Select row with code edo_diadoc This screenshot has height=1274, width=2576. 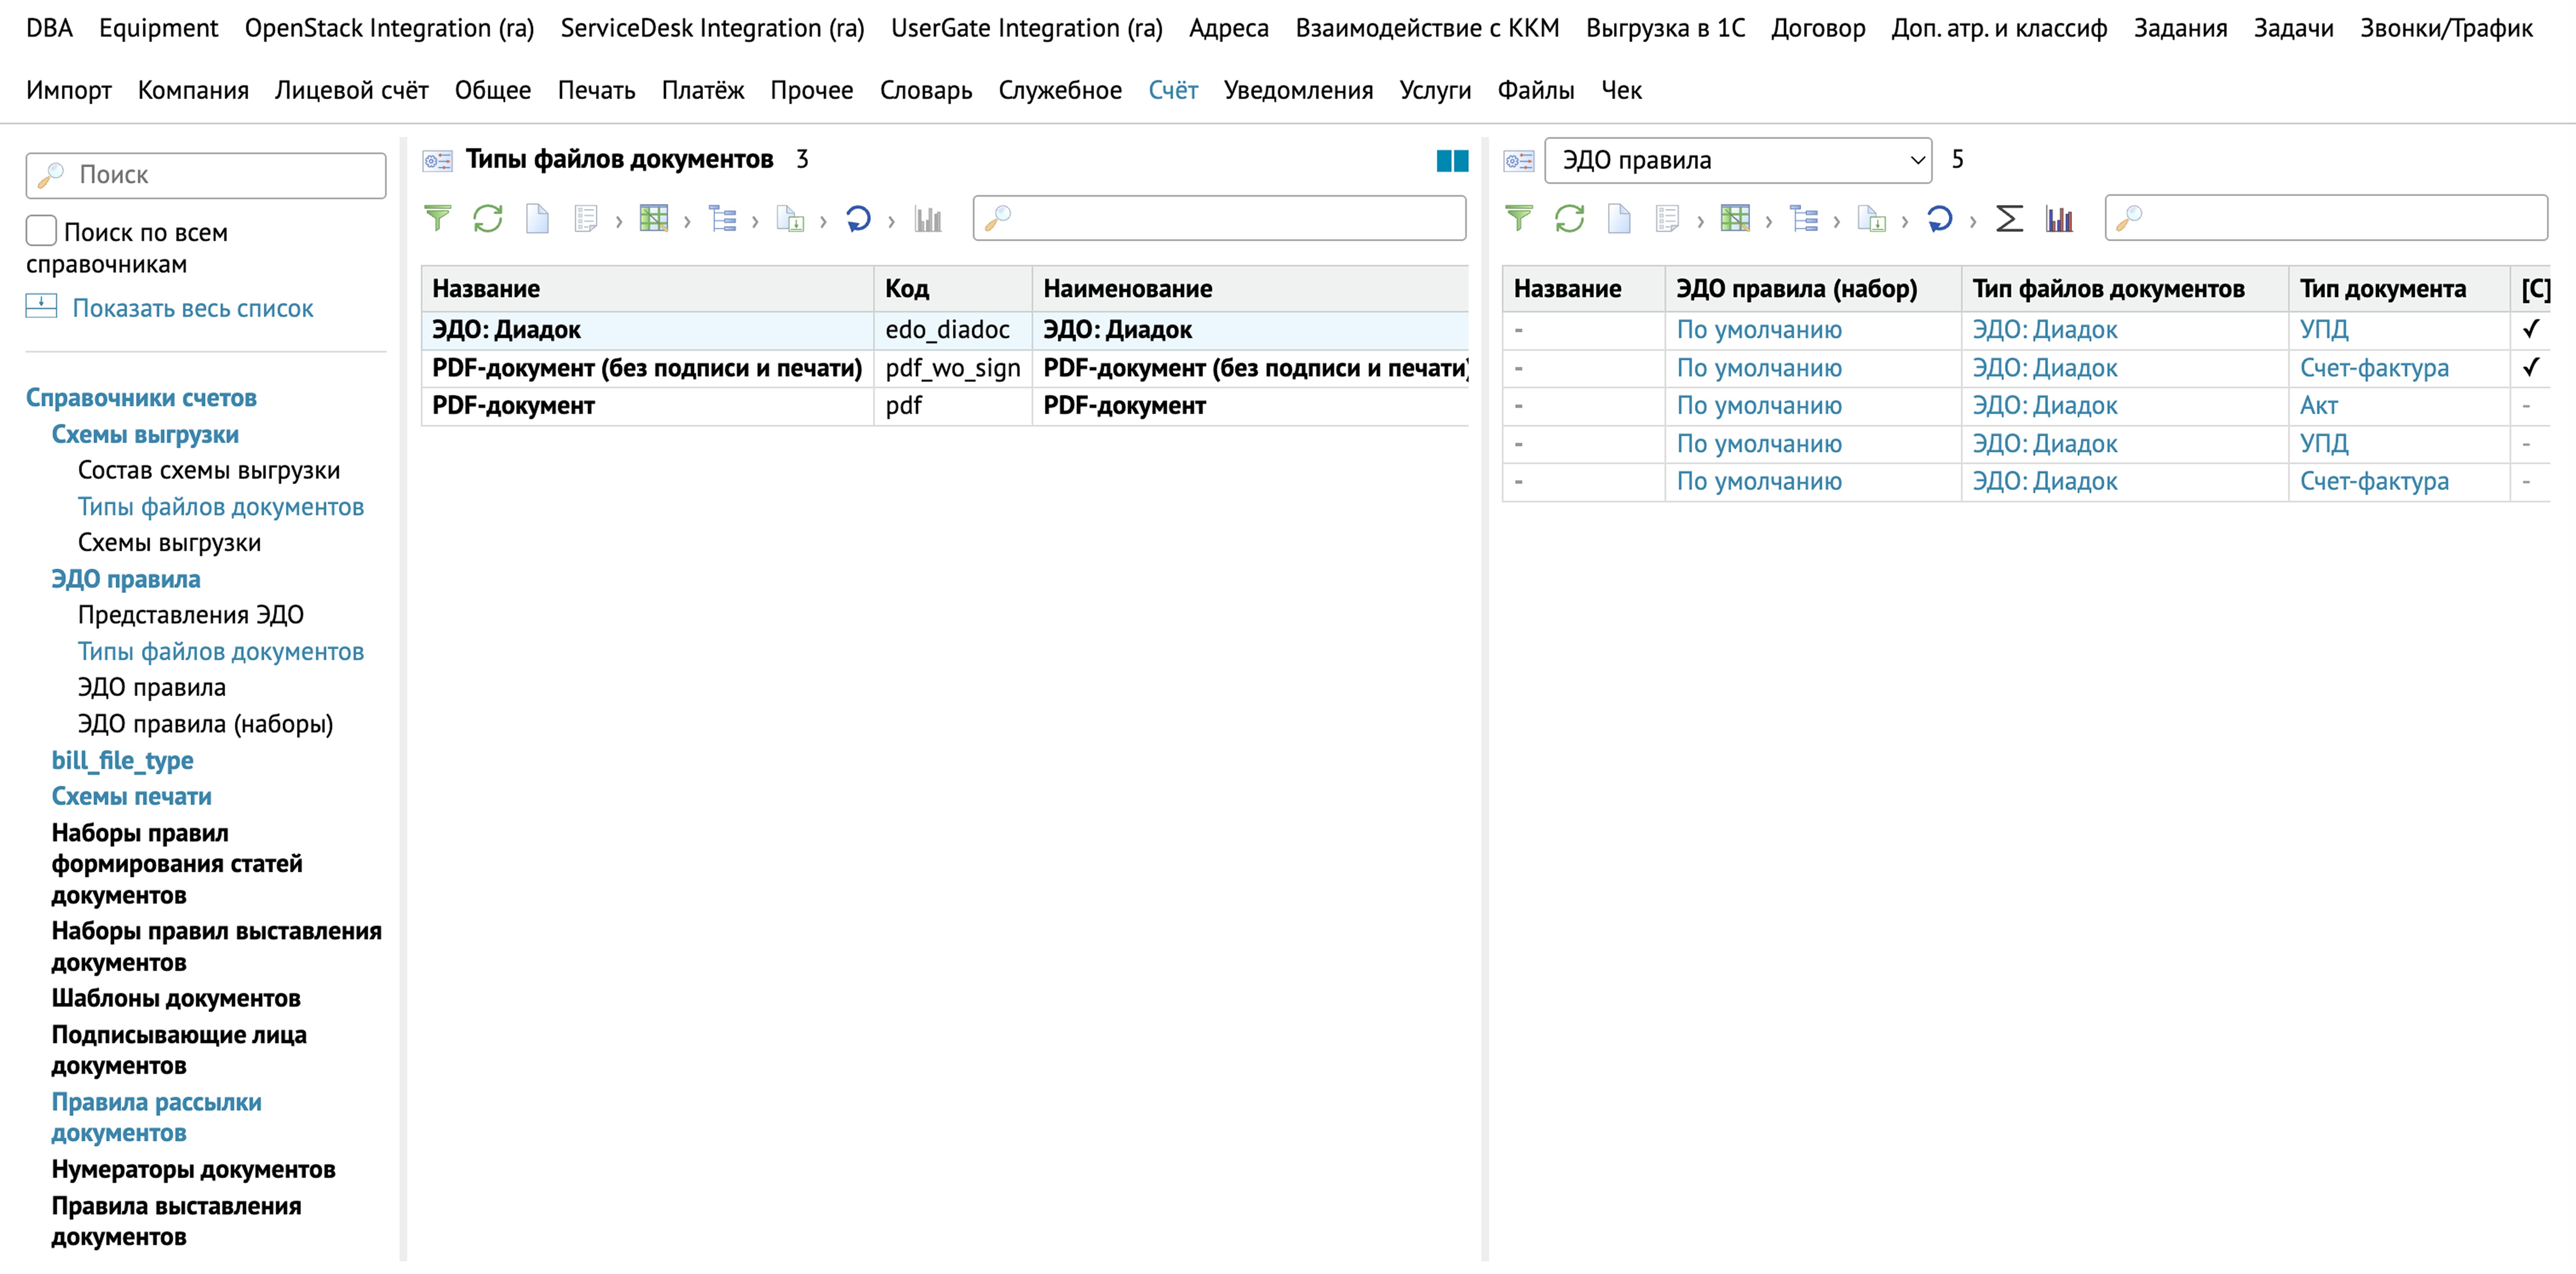click(x=945, y=330)
